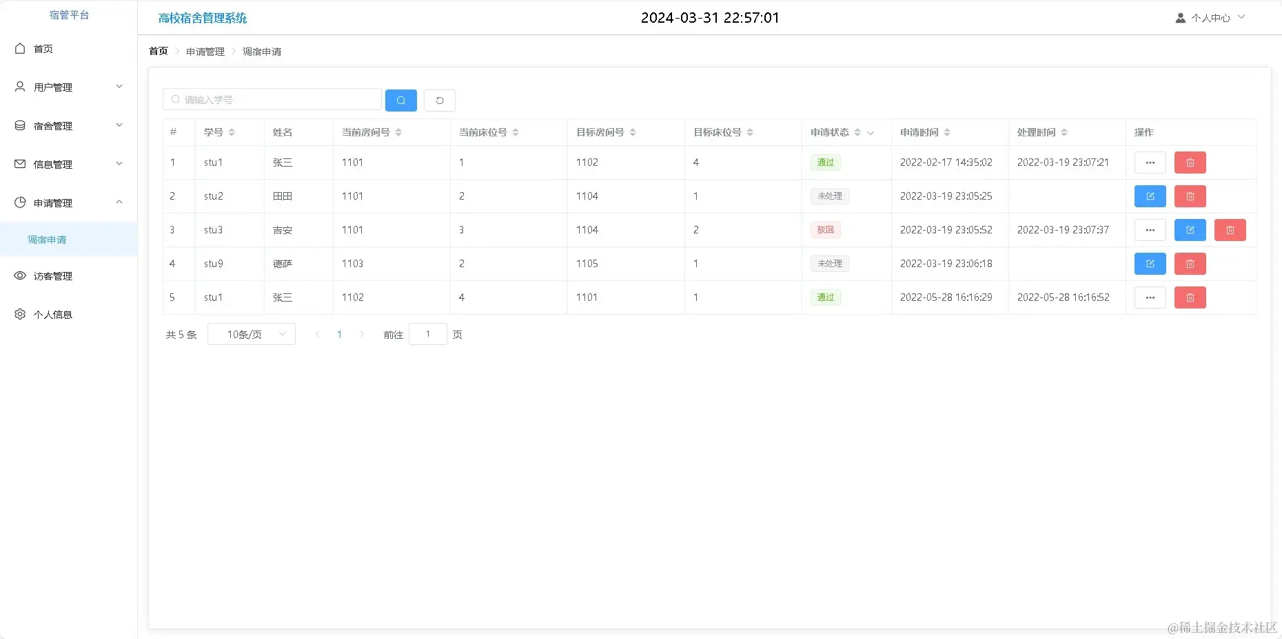Sort the table by 处理时间 column
1282x639 pixels.
[x=1064, y=132]
